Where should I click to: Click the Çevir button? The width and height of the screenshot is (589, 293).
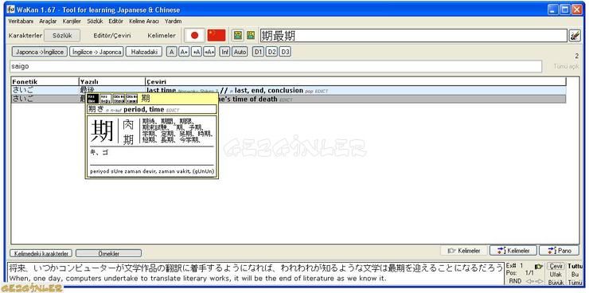pyautogui.click(x=556, y=267)
